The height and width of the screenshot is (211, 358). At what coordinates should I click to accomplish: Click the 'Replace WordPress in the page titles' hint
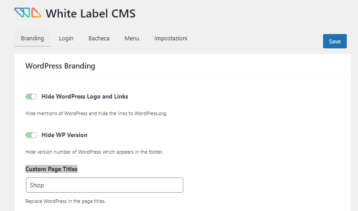pos(65,201)
